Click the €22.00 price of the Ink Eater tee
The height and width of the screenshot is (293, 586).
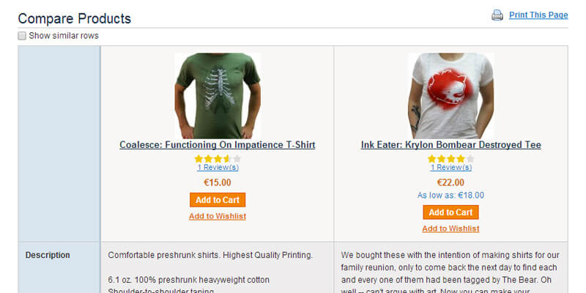(450, 182)
